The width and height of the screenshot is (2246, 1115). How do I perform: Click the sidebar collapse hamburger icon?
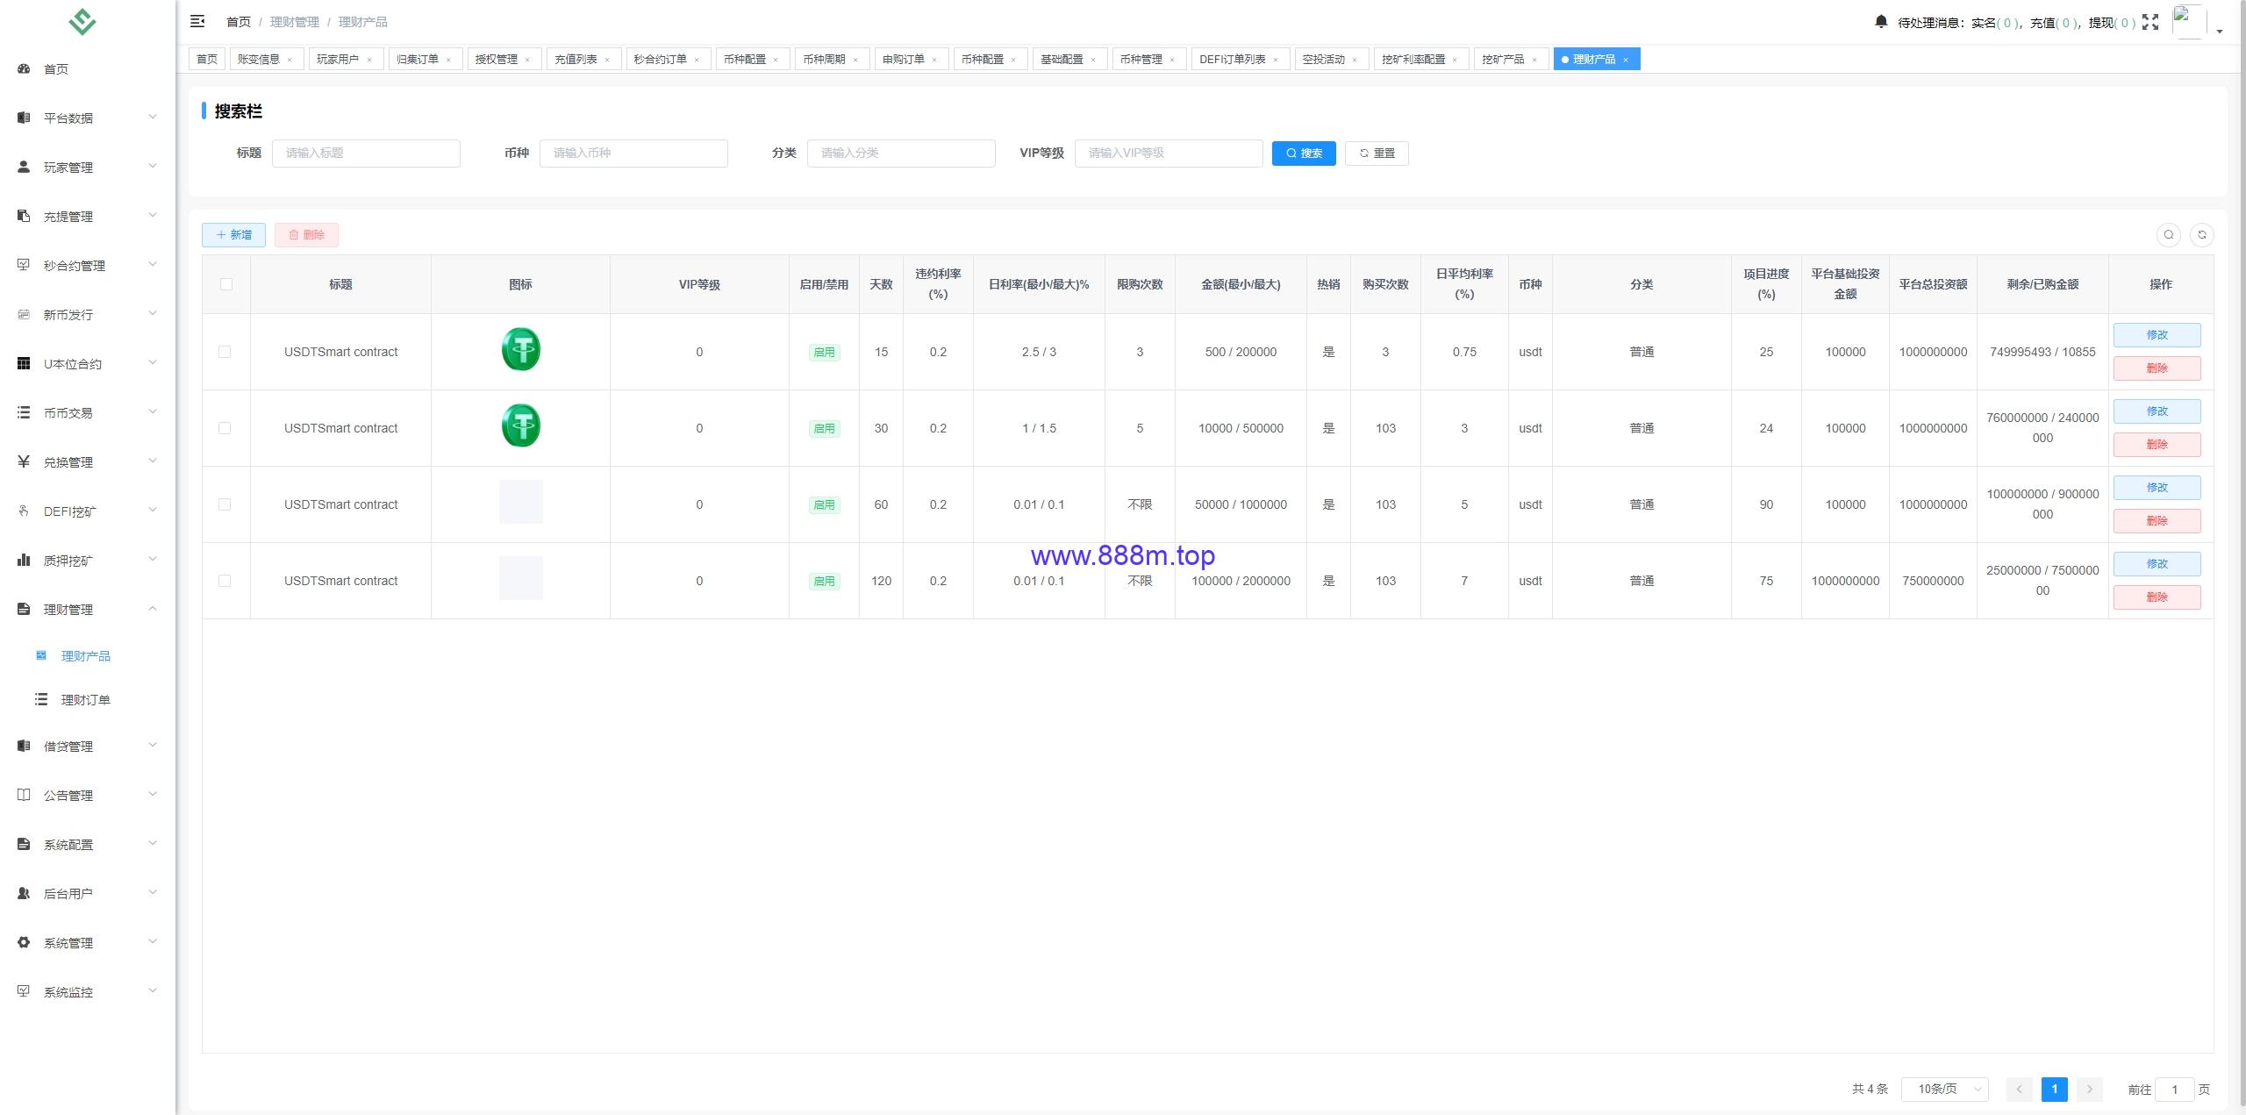197,21
